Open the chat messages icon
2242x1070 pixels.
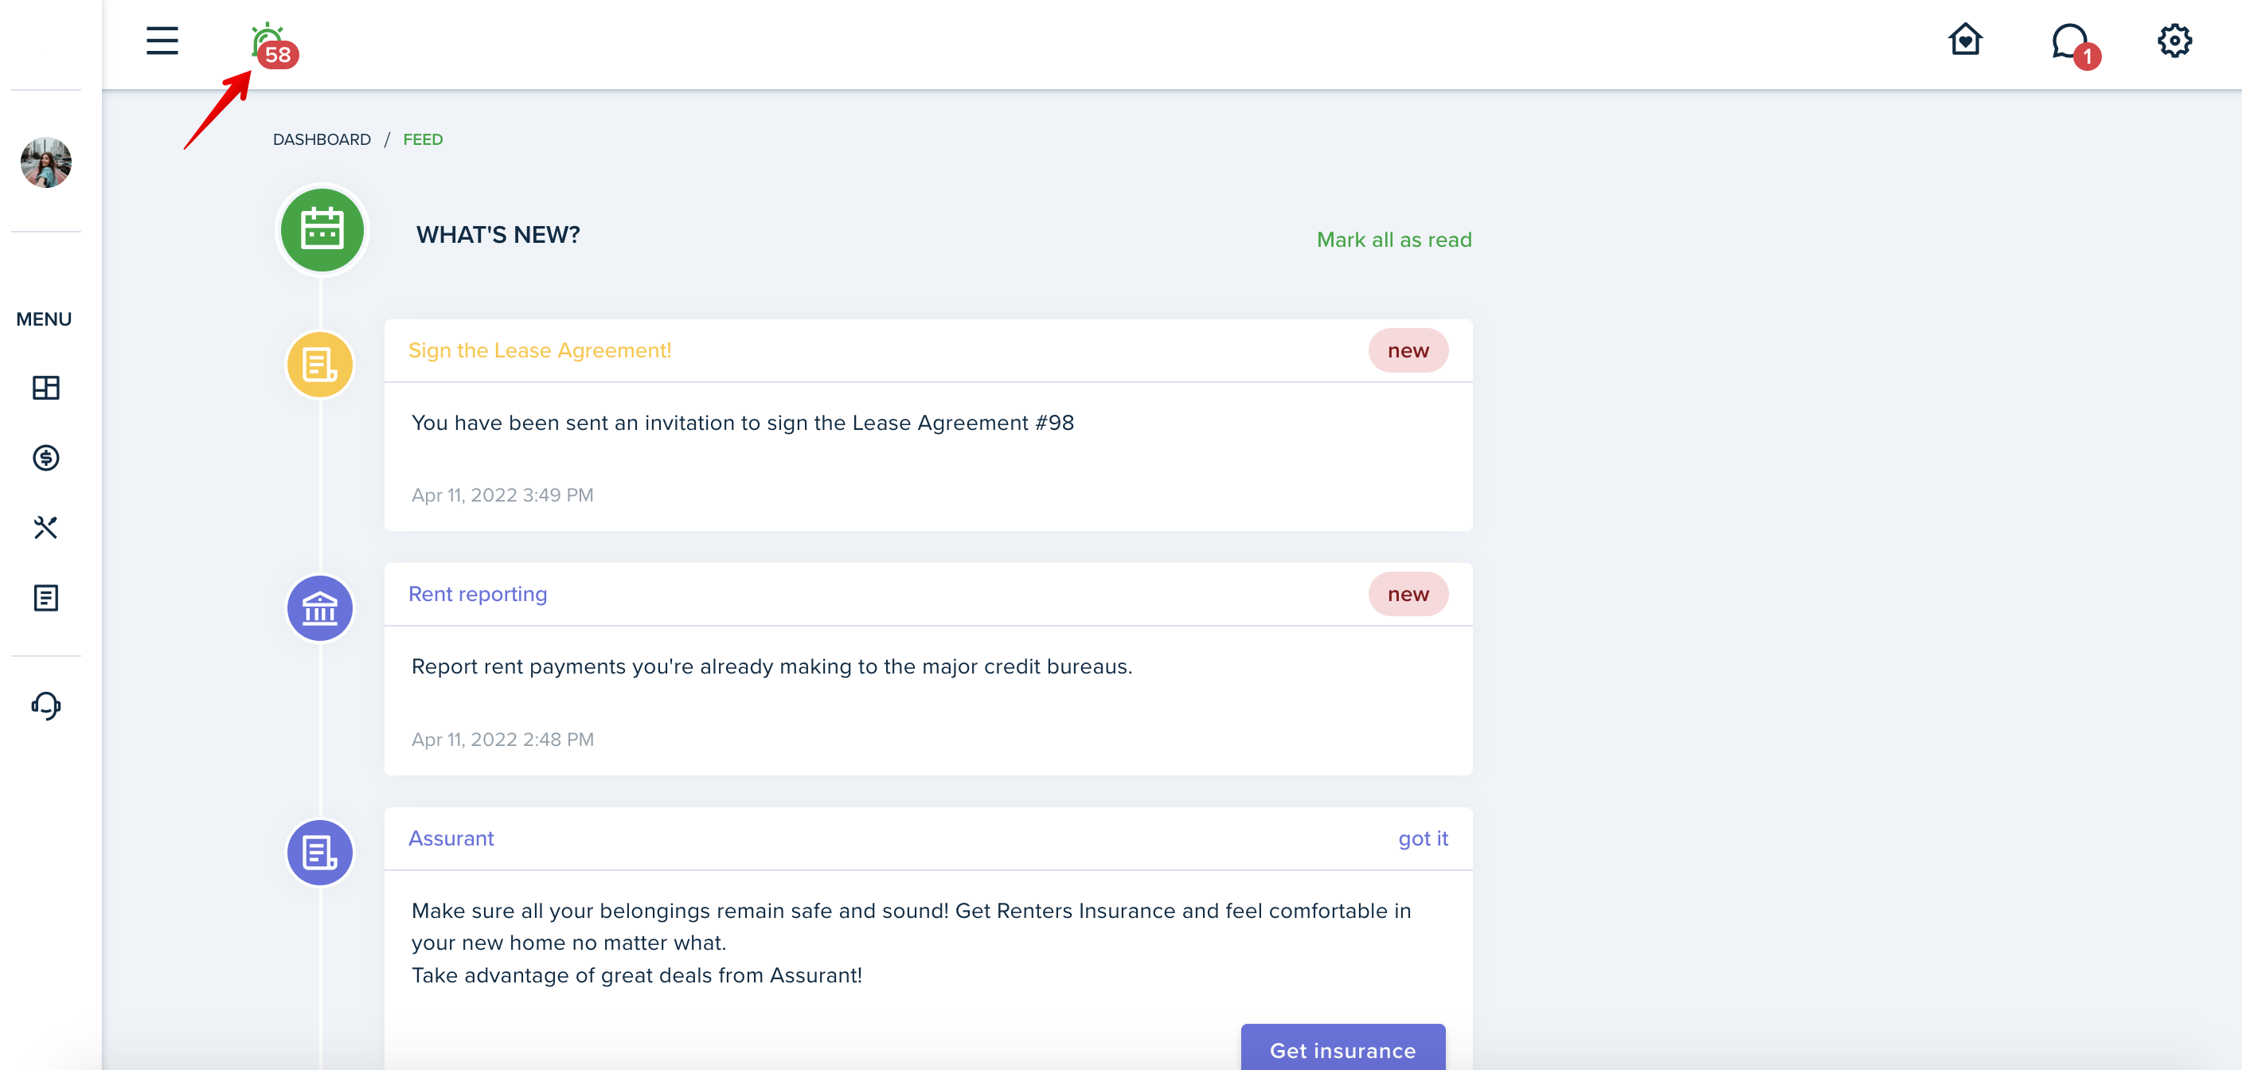coord(2075,45)
